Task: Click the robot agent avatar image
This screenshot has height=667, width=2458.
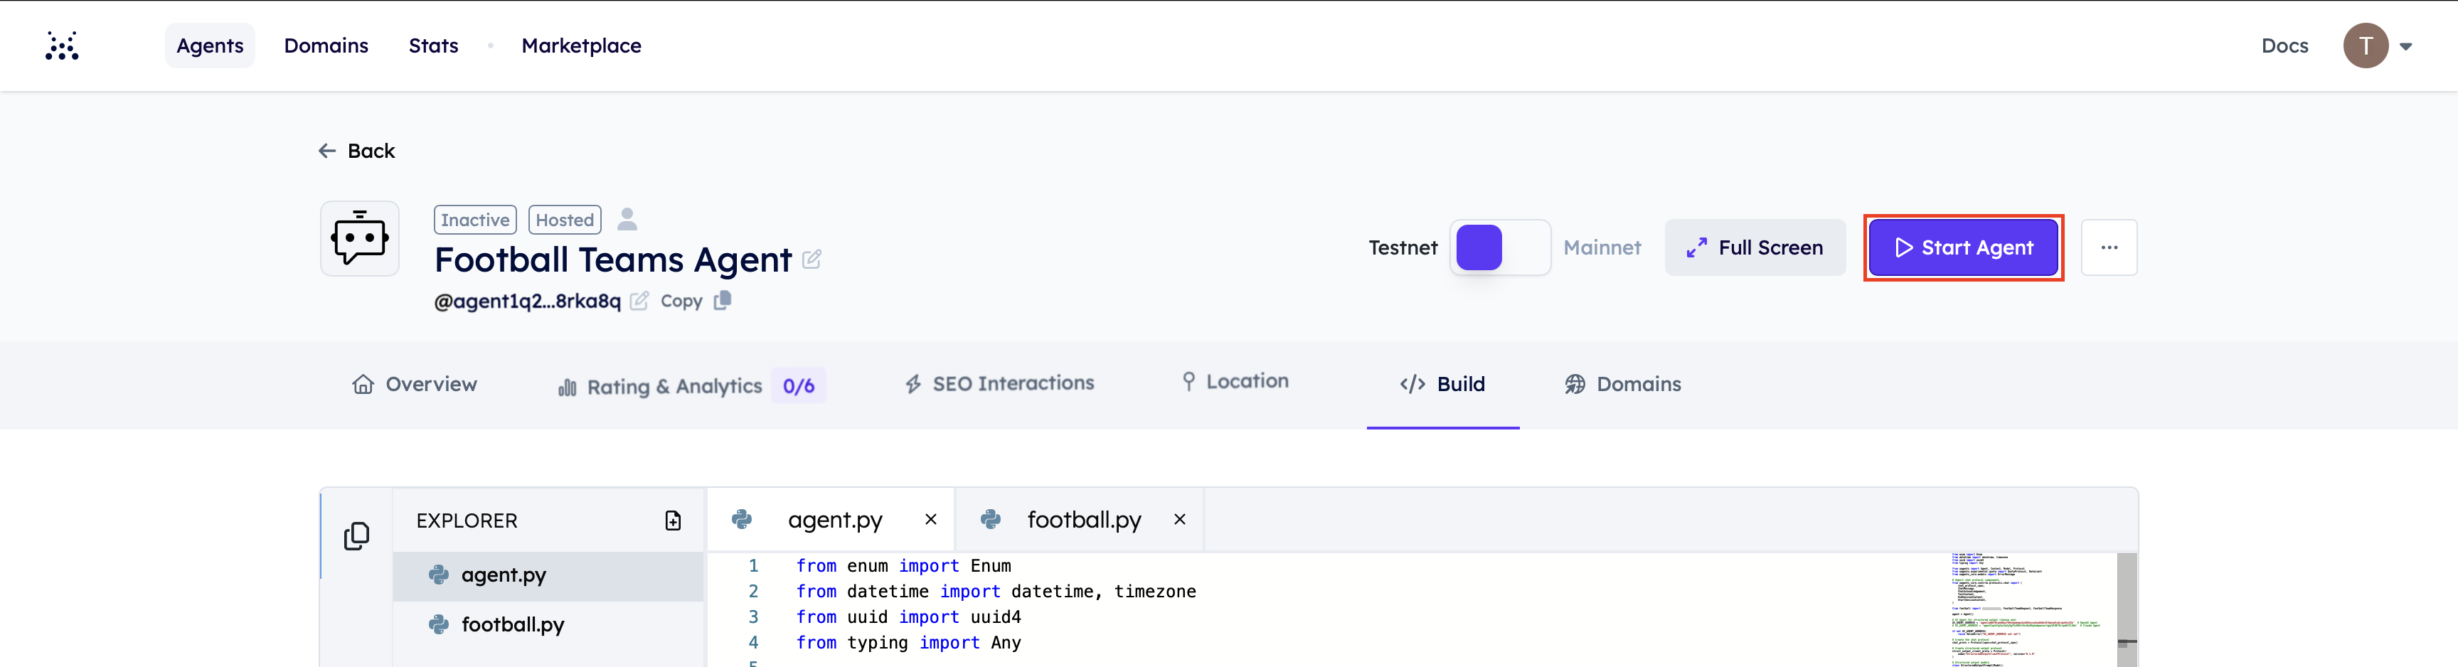Action: tap(360, 238)
